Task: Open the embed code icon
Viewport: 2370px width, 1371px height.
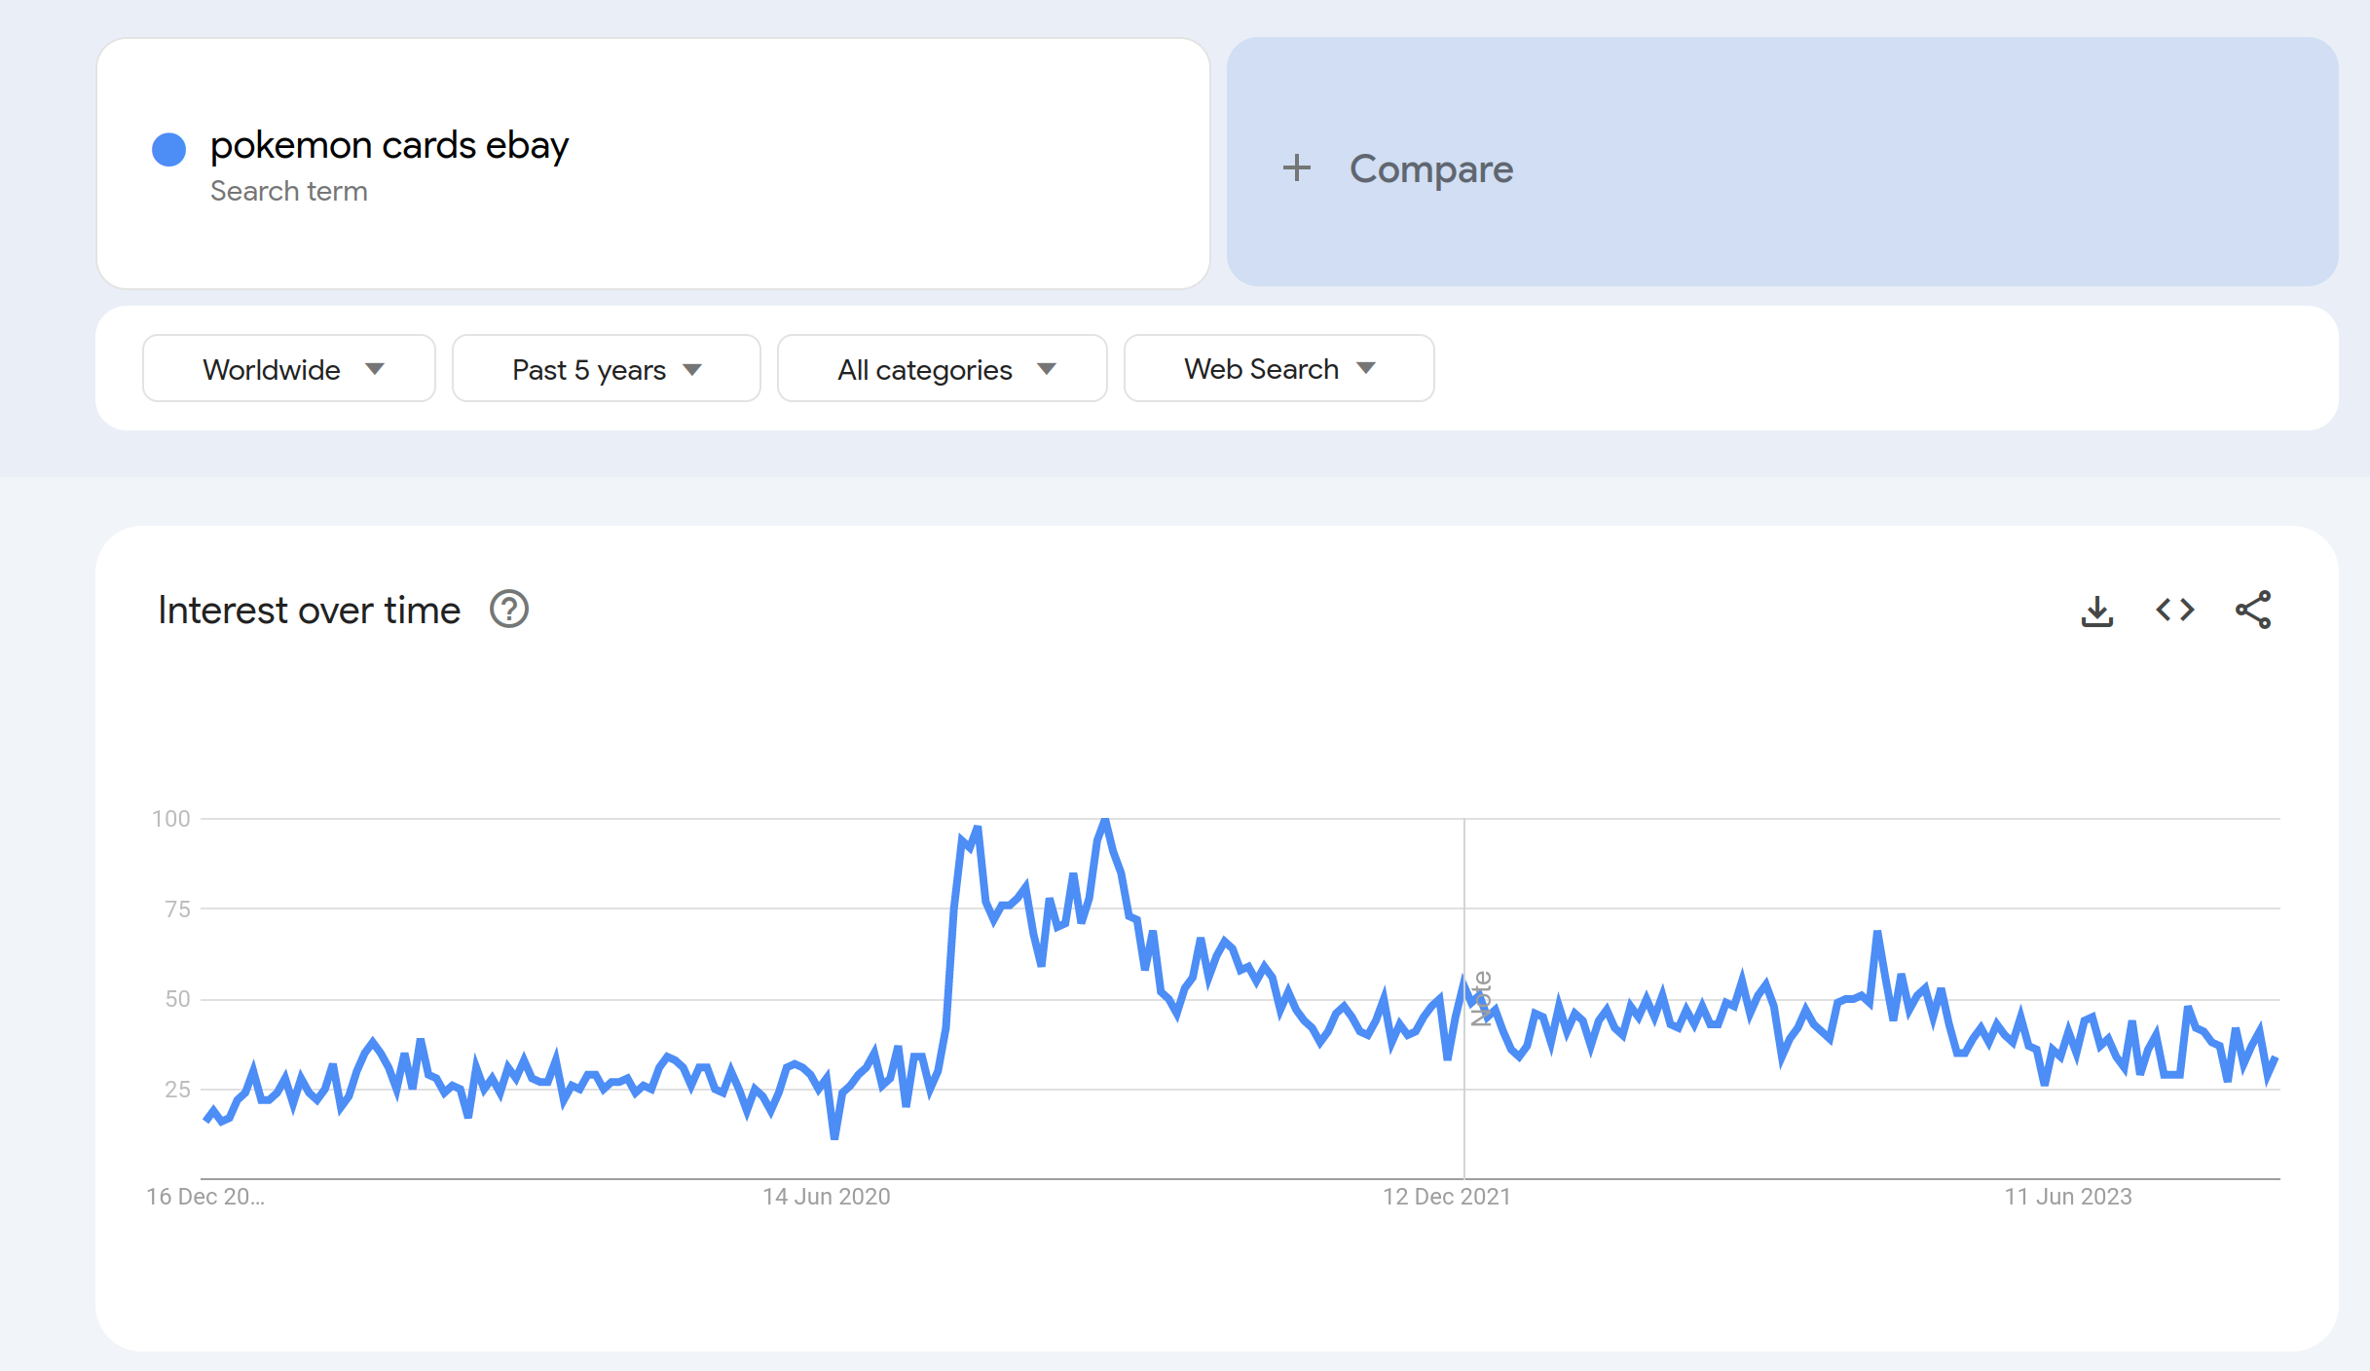Action: click(2175, 611)
